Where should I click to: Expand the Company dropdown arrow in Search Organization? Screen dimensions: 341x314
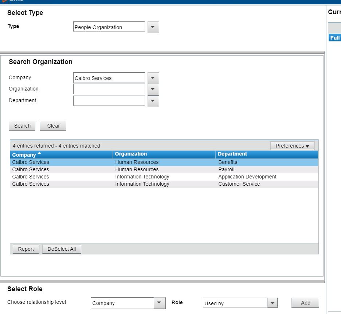pos(153,78)
